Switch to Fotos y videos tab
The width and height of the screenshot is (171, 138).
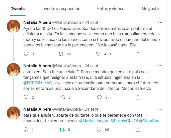pos(111,9)
